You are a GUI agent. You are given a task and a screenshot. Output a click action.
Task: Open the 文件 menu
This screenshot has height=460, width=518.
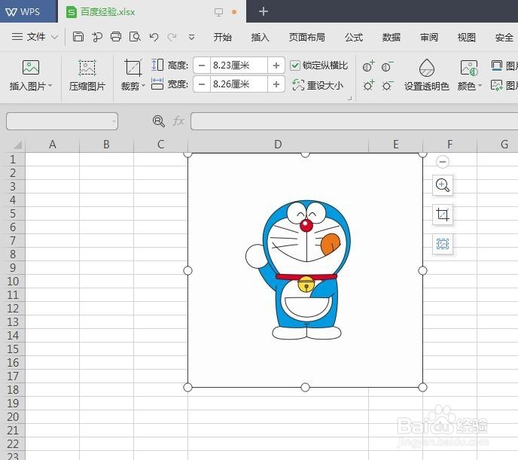click(x=35, y=37)
